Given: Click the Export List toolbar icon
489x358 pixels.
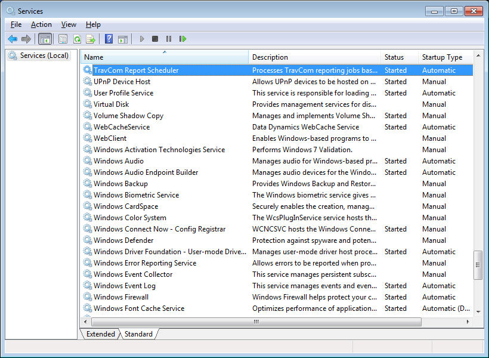Looking at the screenshot, I should (91, 39).
